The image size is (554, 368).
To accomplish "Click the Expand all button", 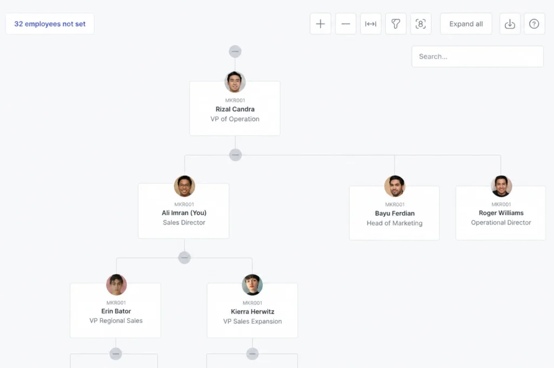I will pyautogui.click(x=466, y=24).
